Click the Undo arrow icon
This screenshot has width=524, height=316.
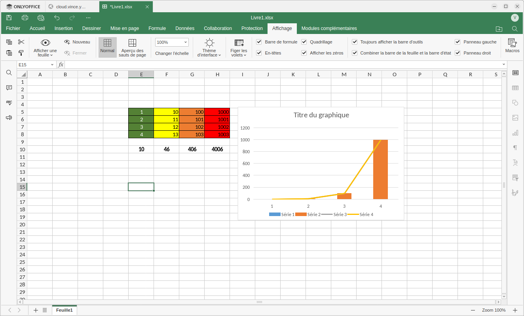pos(57,18)
